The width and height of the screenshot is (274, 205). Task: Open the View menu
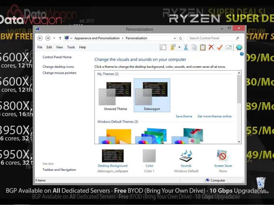59,47
